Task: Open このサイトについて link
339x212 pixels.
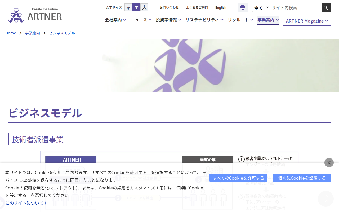Action: pyautogui.click(x=27, y=203)
